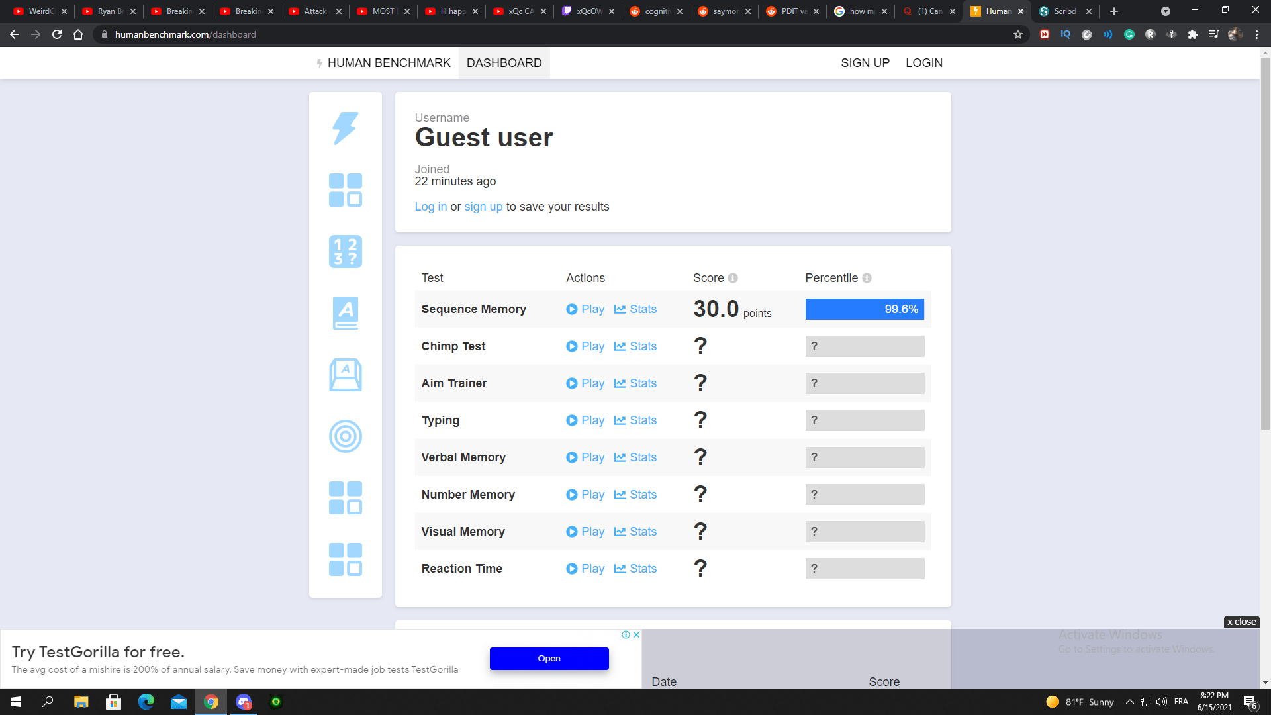Click the lightning bolt reaction time sidebar icon
Image resolution: width=1271 pixels, height=715 pixels.
click(345, 128)
